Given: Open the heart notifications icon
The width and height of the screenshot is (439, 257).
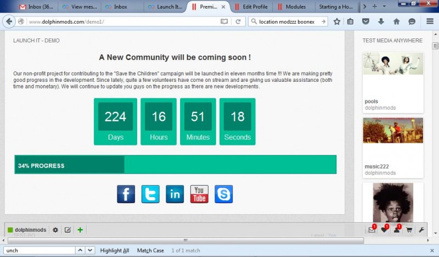Looking at the screenshot, I should (x=384, y=230).
